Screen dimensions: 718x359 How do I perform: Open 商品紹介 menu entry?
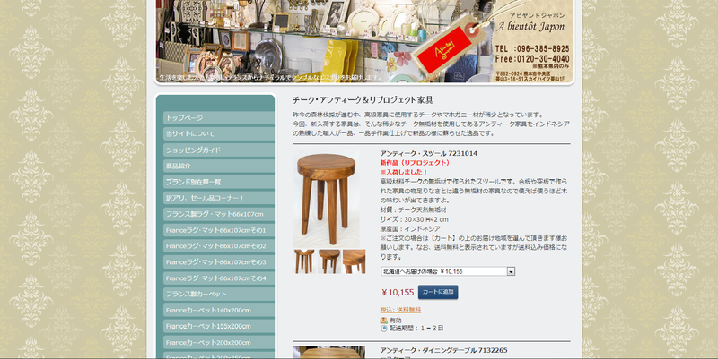tap(219, 166)
